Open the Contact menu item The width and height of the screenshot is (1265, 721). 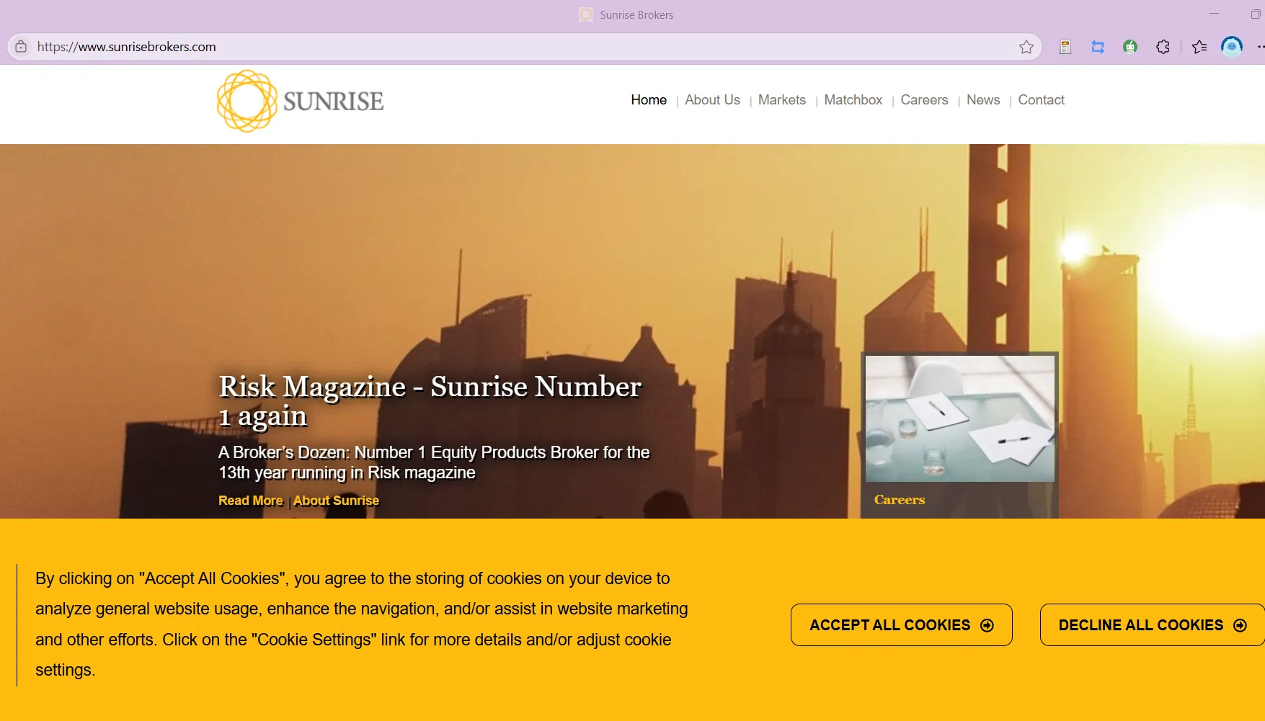coord(1041,100)
